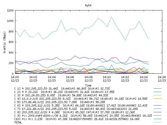Click the 14:14 12/23 time tick label

(x=144, y=79)
